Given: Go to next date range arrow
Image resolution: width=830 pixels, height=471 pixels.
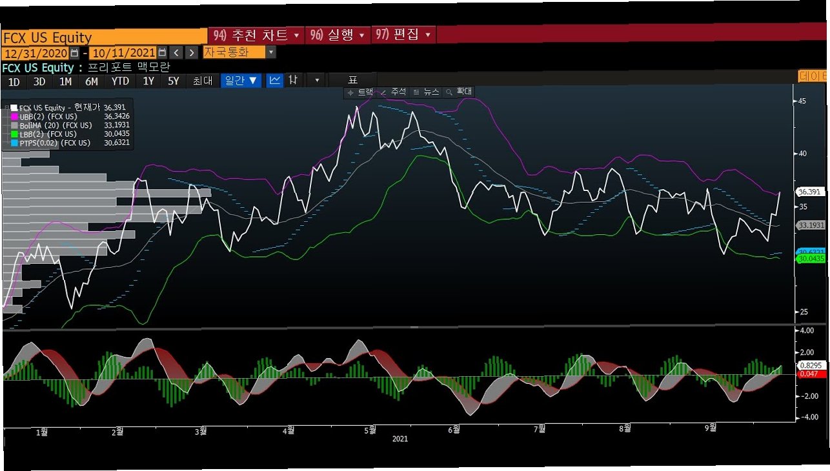Looking at the screenshot, I should pos(192,52).
